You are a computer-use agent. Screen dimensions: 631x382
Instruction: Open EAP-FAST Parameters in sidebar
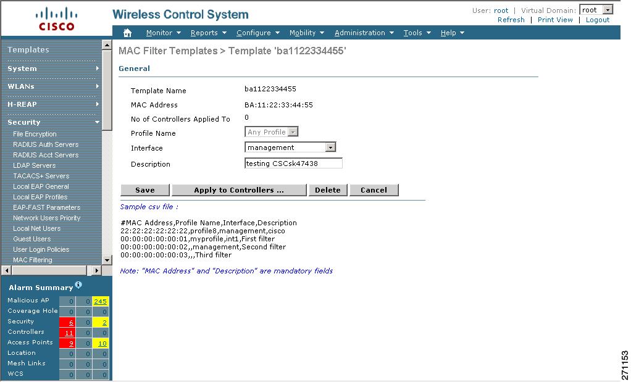pos(47,207)
